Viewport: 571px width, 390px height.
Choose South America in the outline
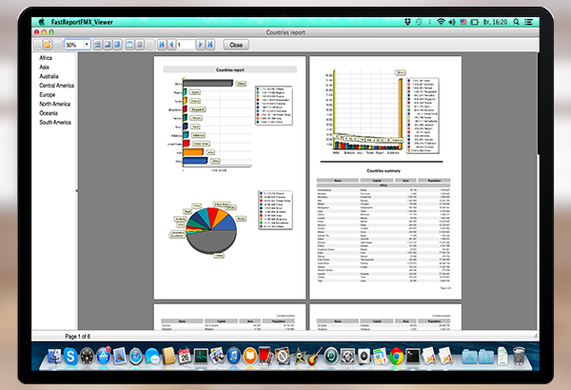(x=55, y=123)
